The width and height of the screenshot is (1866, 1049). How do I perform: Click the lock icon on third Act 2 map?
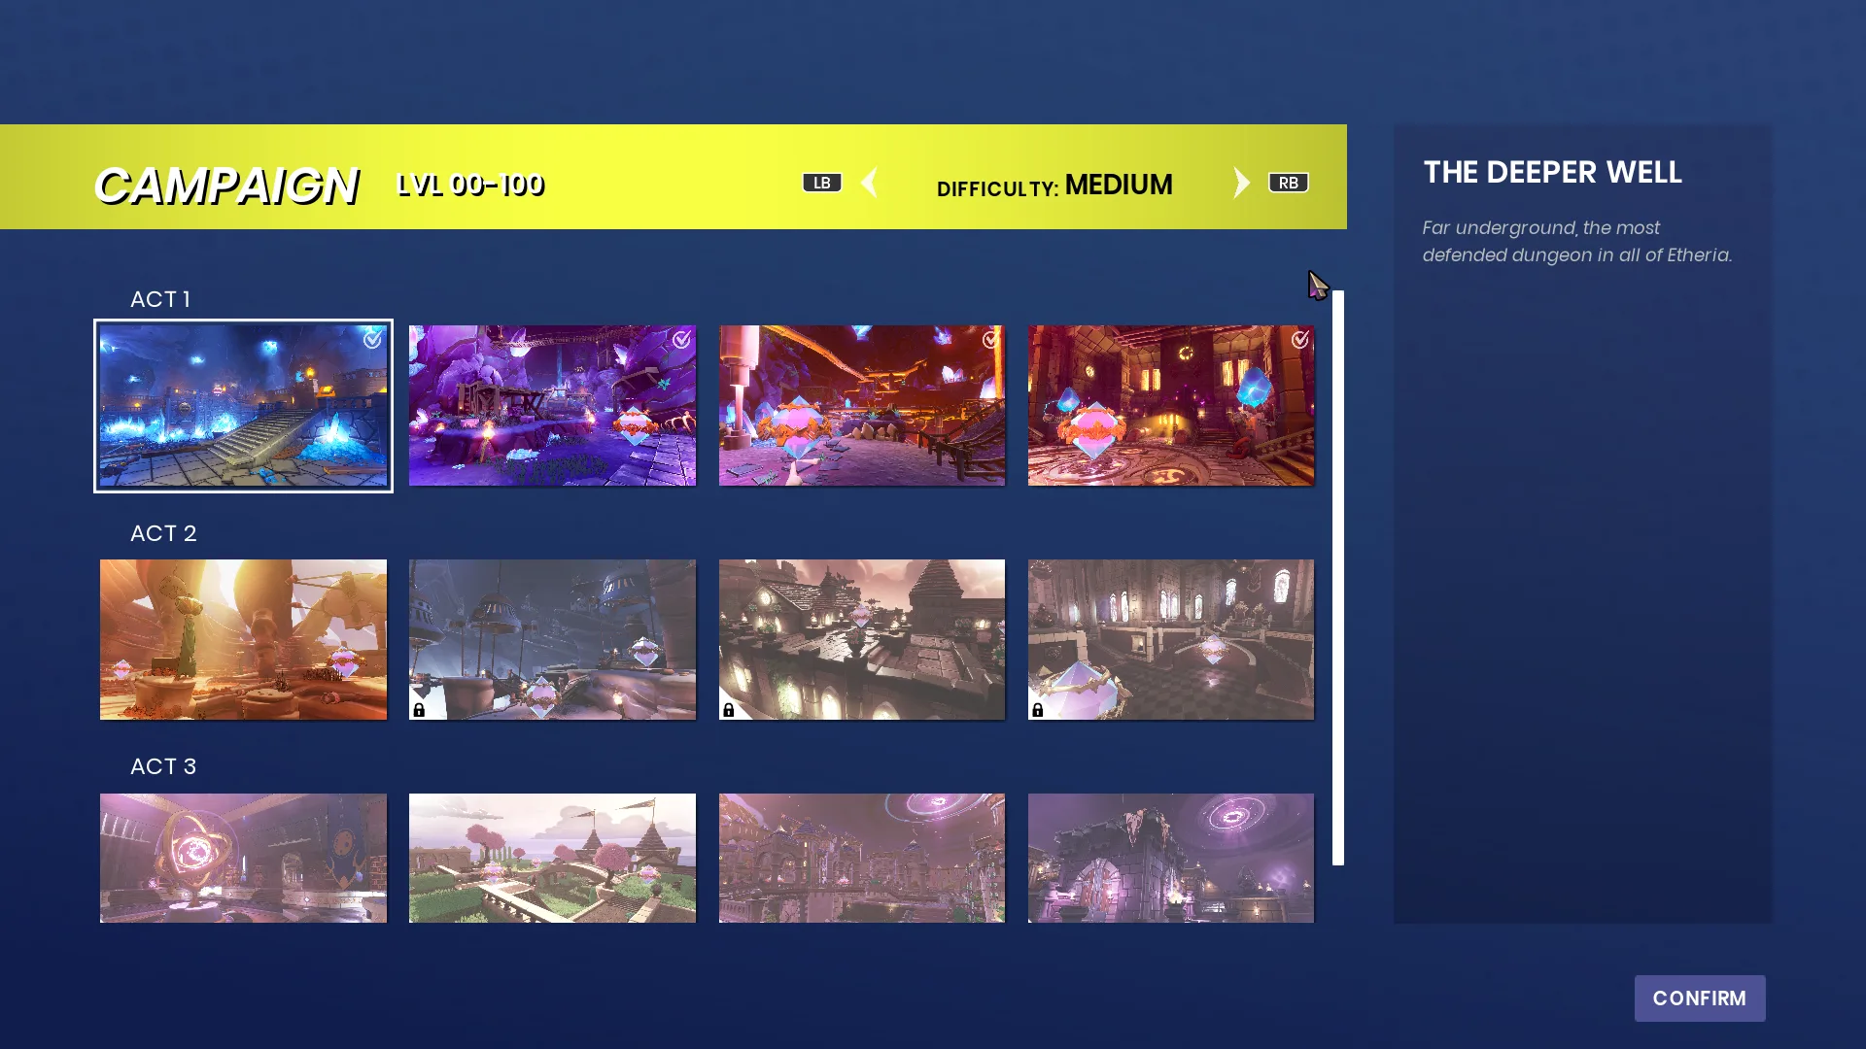pyautogui.click(x=728, y=710)
